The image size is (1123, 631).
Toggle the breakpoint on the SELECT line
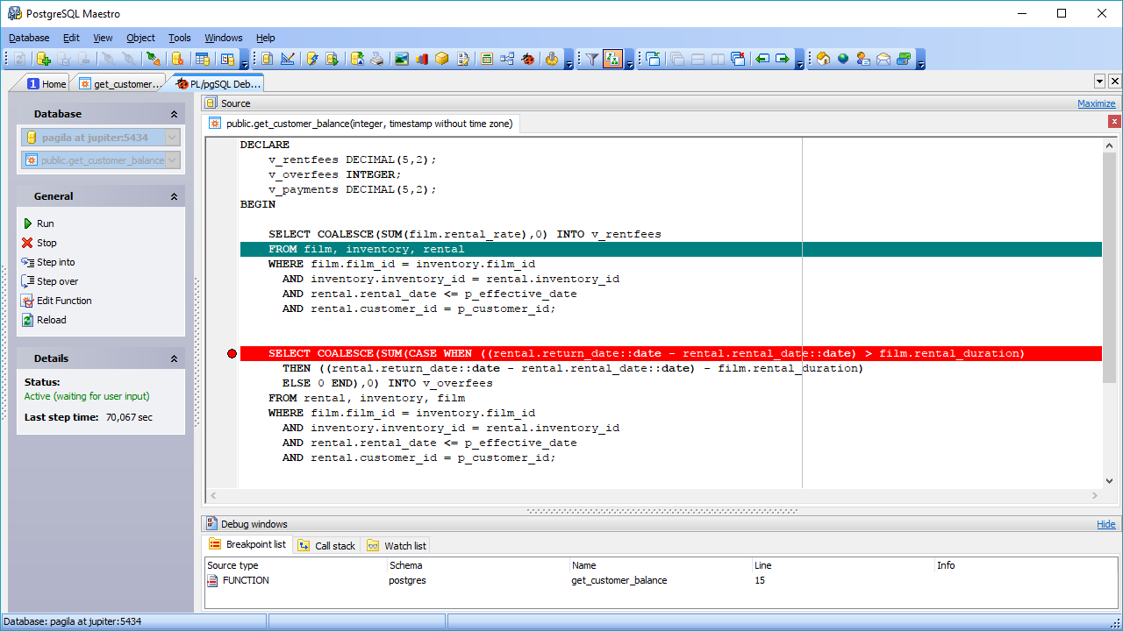tap(231, 353)
